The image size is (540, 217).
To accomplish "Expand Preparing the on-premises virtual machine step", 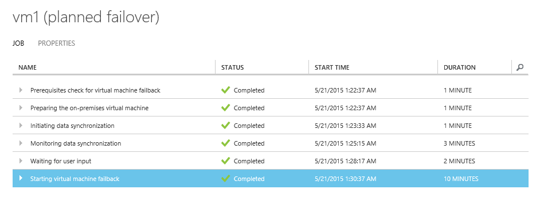I will pos(21,107).
